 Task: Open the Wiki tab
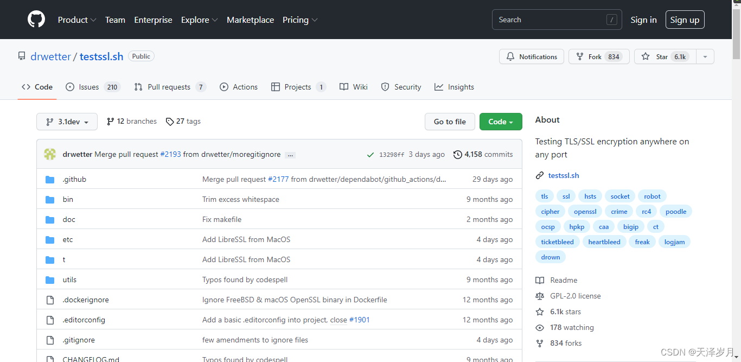[354, 87]
